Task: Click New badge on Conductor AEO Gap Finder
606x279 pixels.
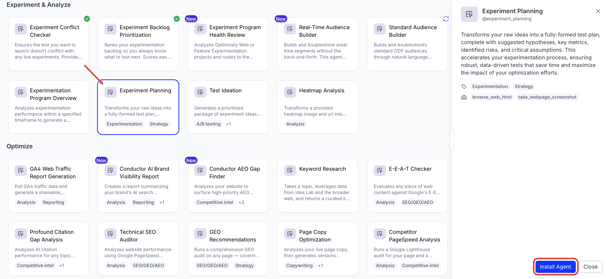Action: (x=191, y=160)
